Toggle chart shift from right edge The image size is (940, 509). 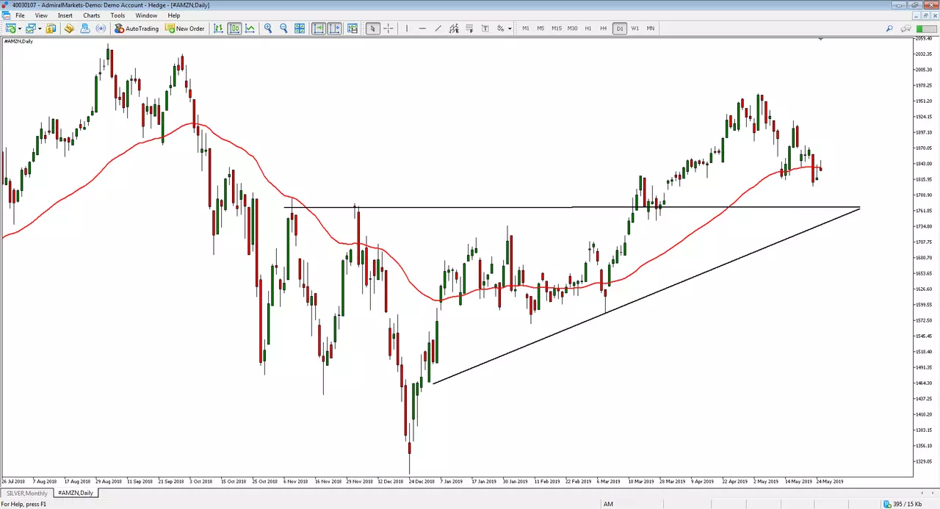click(334, 29)
